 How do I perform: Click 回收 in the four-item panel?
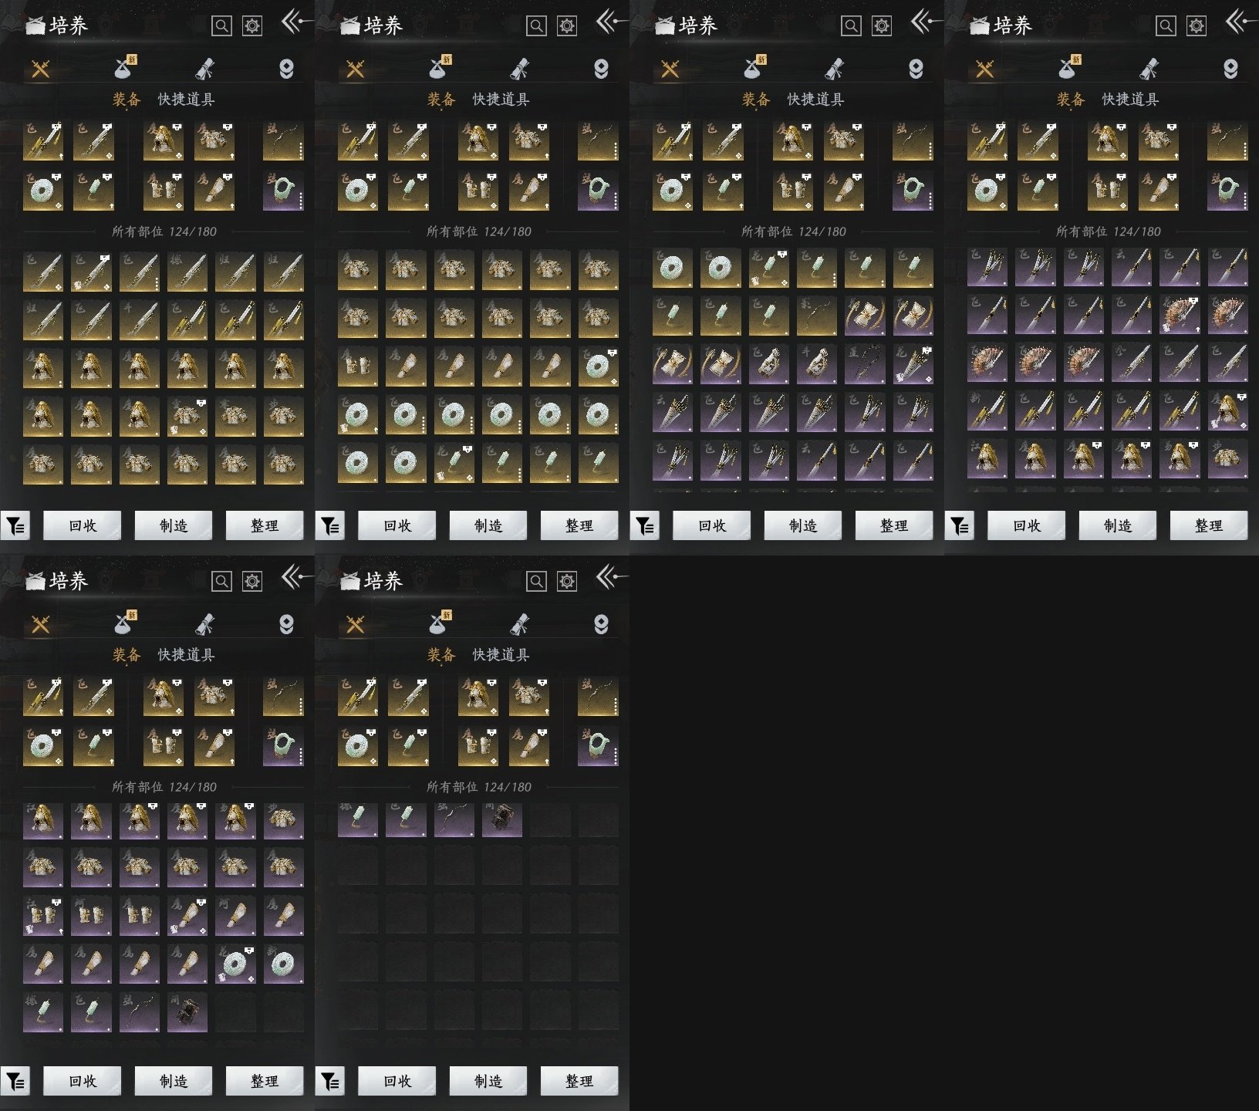coord(397,1082)
